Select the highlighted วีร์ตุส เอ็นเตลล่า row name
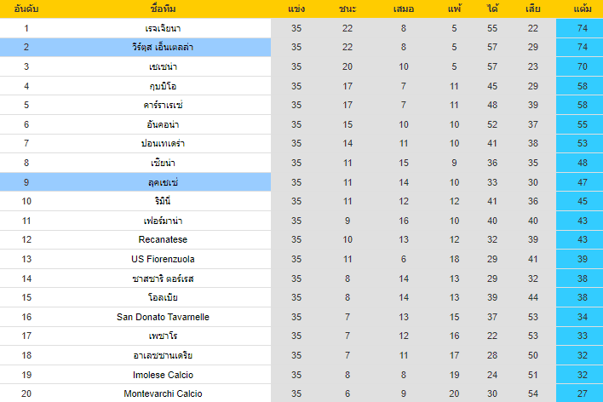 coord(163,48)
